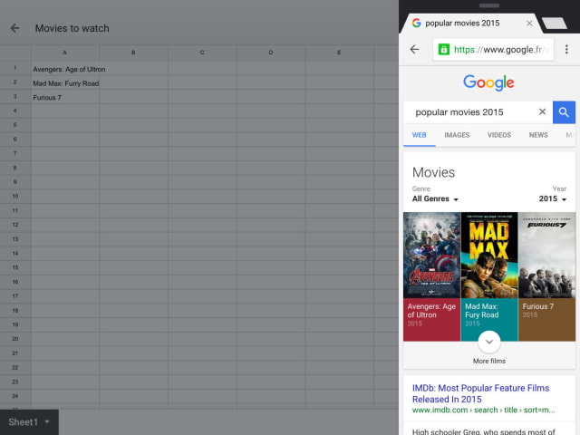Viewport: 580px width, 435px height.
Task: Close the popular movies 2015 tab
Action: pos(529,23)
